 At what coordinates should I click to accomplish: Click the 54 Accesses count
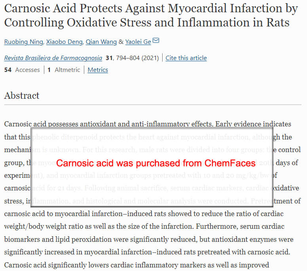tap(22, 70)
